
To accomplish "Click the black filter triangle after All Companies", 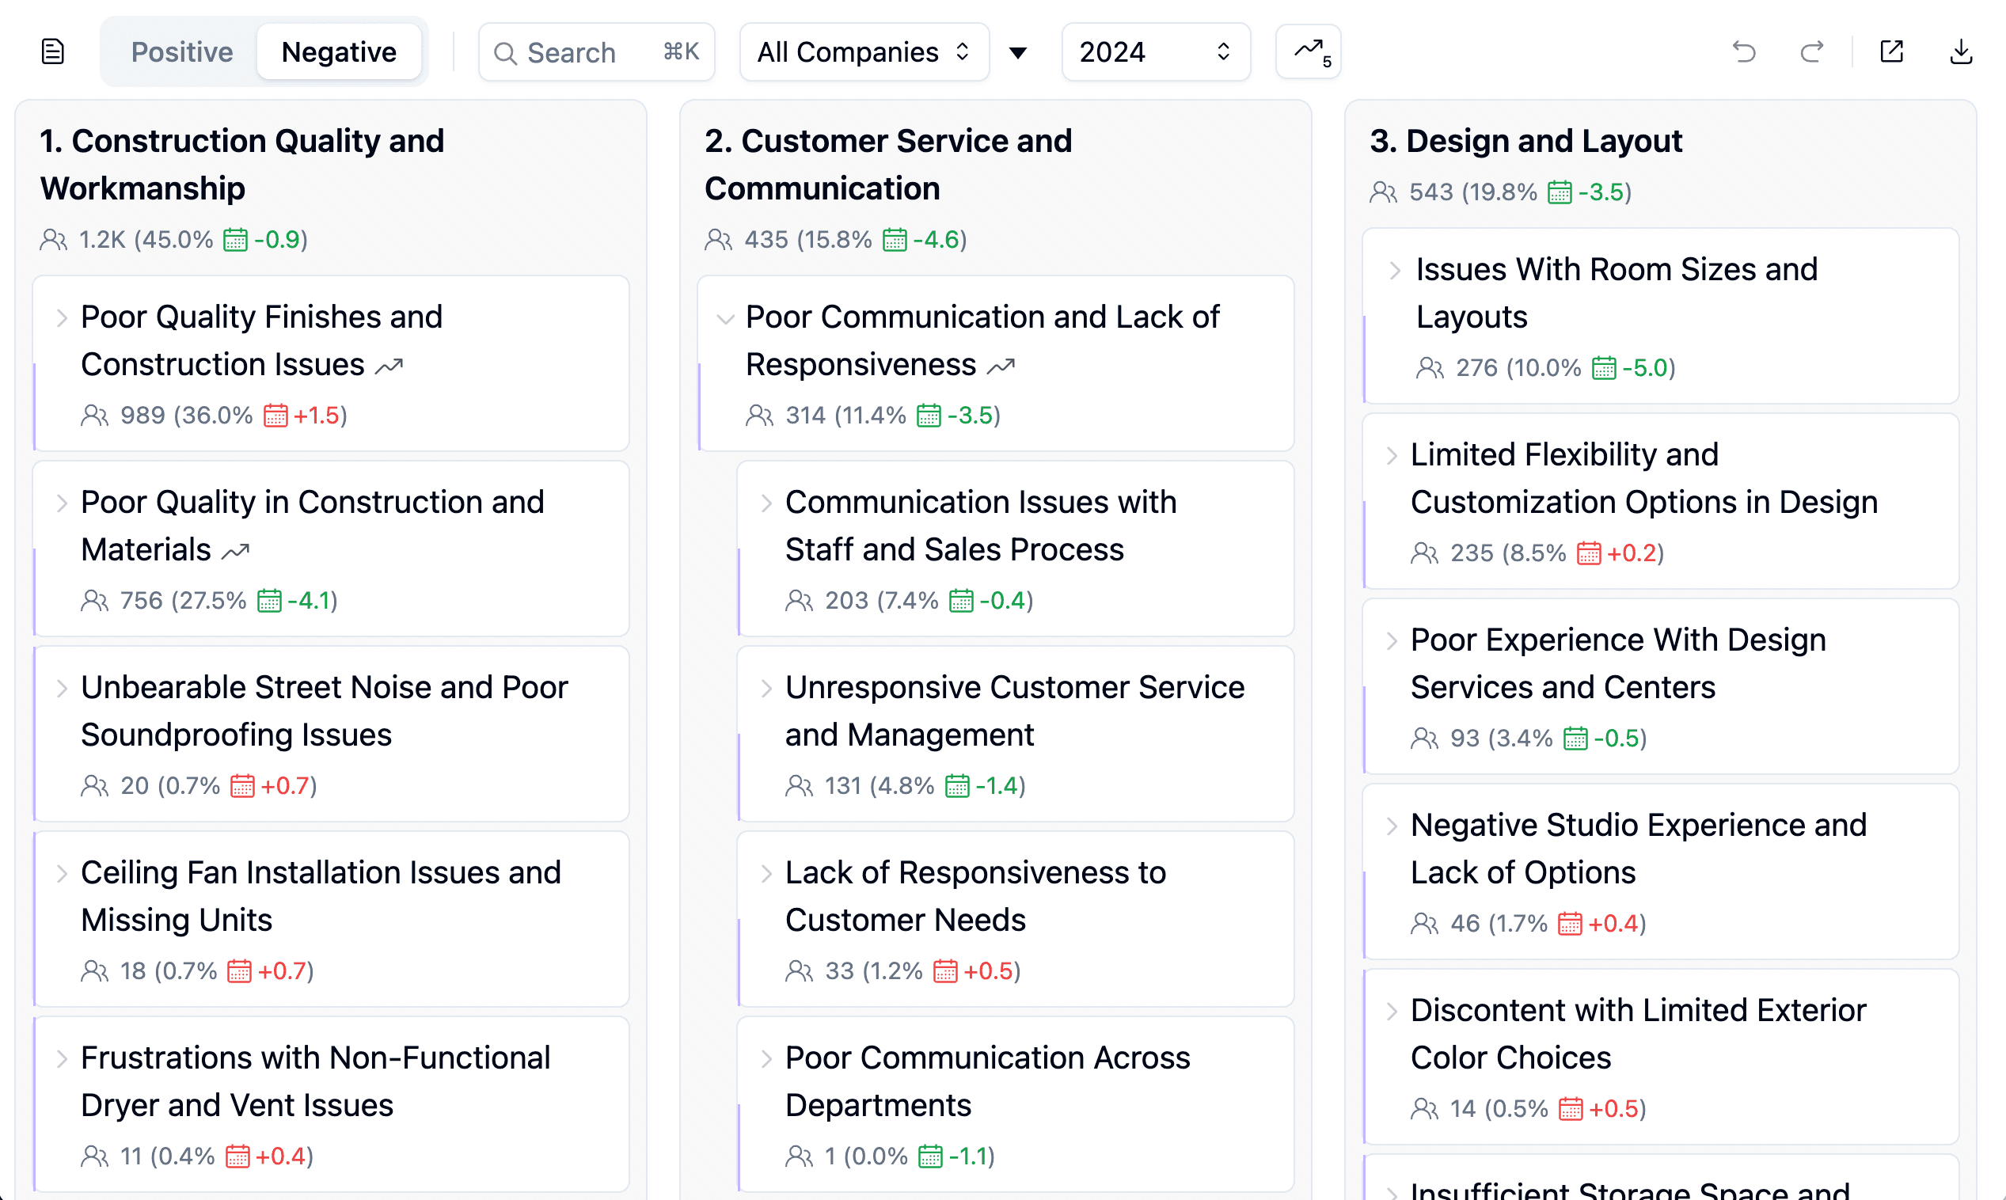I will coord(1018,53).
